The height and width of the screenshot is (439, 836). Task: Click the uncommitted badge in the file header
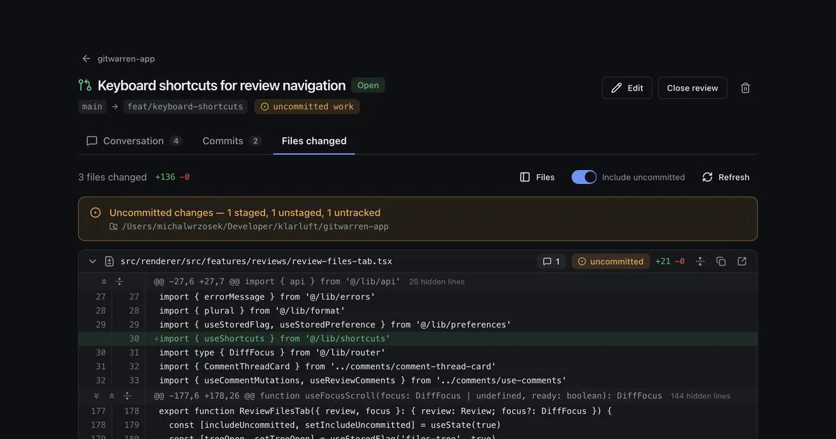(x=610, y=261)
